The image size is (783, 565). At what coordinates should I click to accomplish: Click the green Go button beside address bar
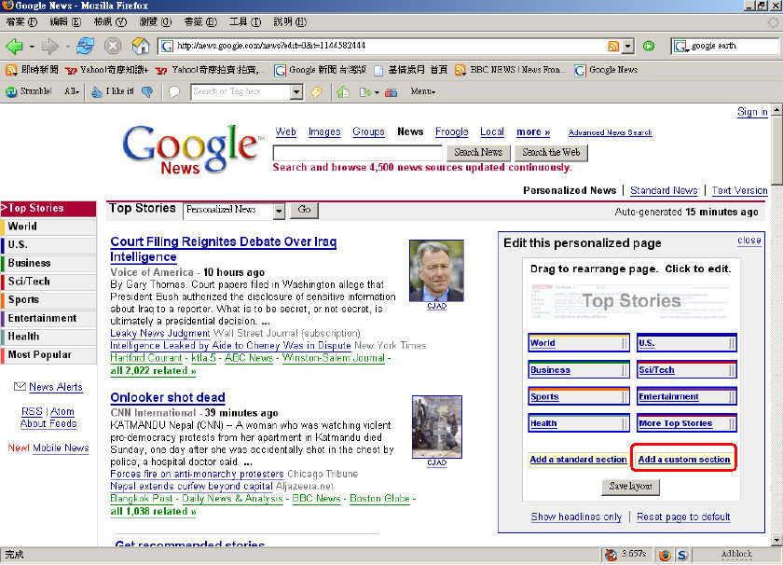point(649,47)
